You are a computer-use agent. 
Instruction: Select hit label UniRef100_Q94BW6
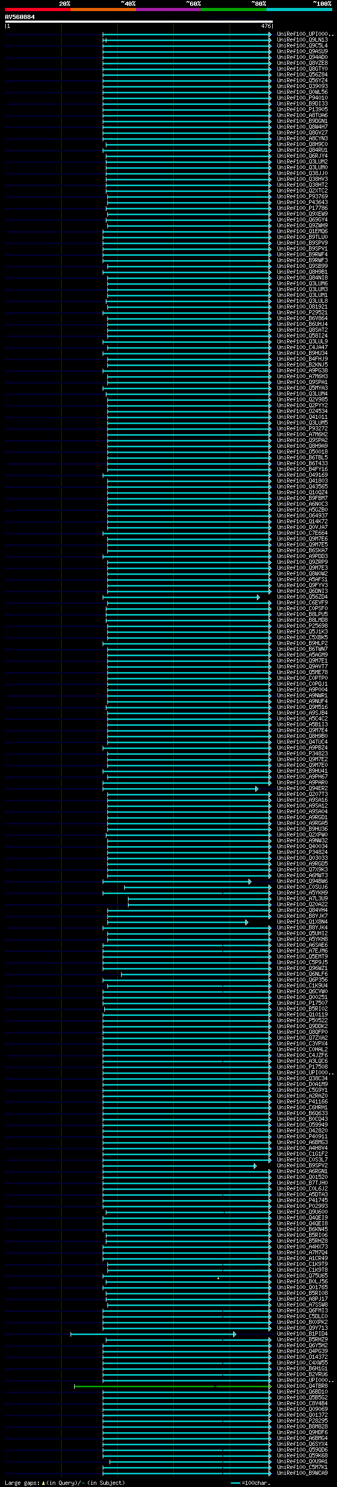302,881
